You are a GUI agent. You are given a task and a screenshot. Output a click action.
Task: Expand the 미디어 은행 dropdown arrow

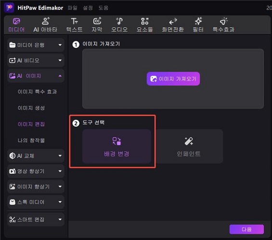pos(60,45)
